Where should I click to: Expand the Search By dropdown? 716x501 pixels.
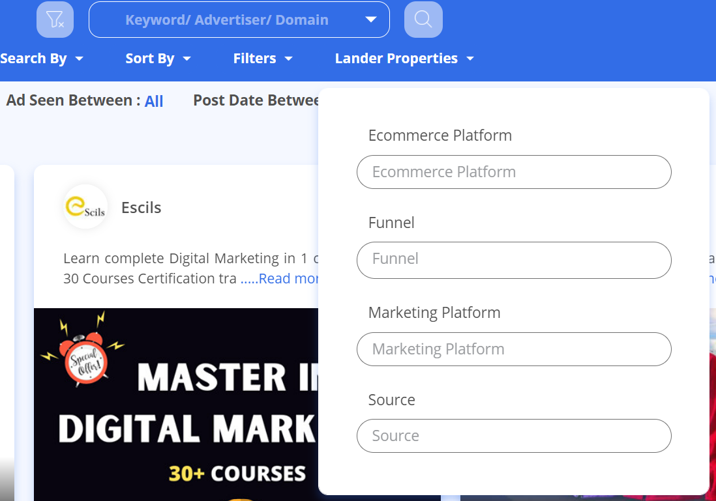42,59
